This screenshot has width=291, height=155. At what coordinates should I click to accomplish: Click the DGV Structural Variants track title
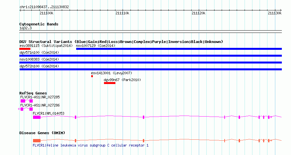pos(121,42)
